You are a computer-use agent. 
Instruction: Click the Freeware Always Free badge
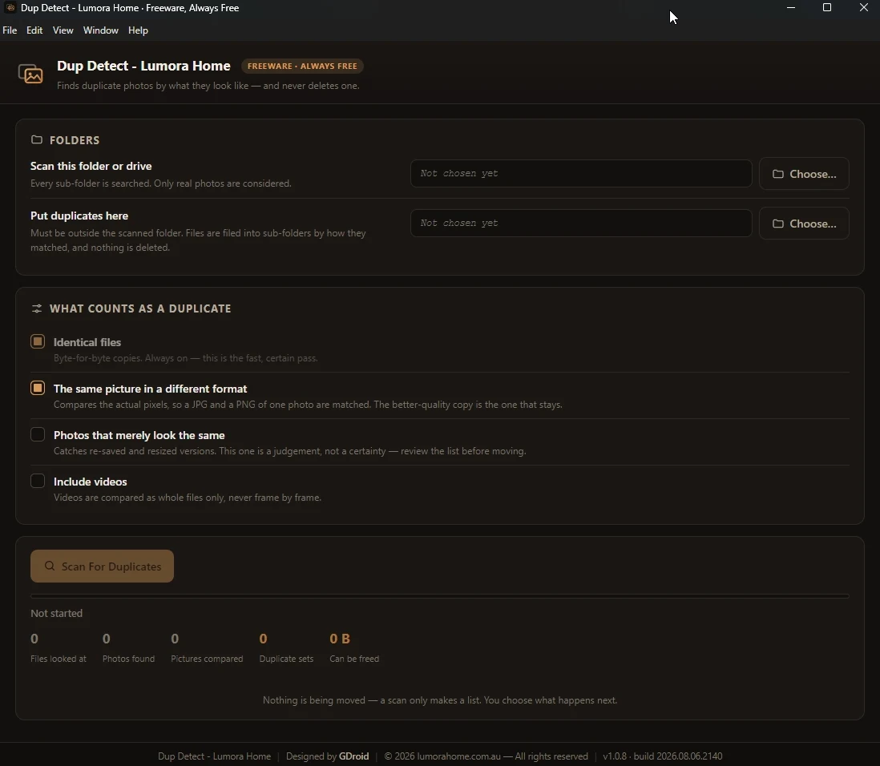pyautogui.click(x=302, y=67)
